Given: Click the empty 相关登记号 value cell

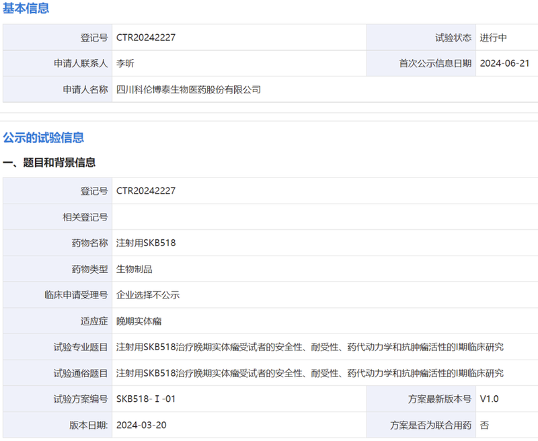Looking at the screenshot, I should [x=323, y=217].
